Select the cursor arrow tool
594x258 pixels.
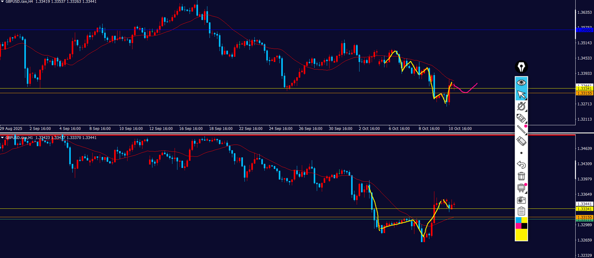click(x=521, y=94)
